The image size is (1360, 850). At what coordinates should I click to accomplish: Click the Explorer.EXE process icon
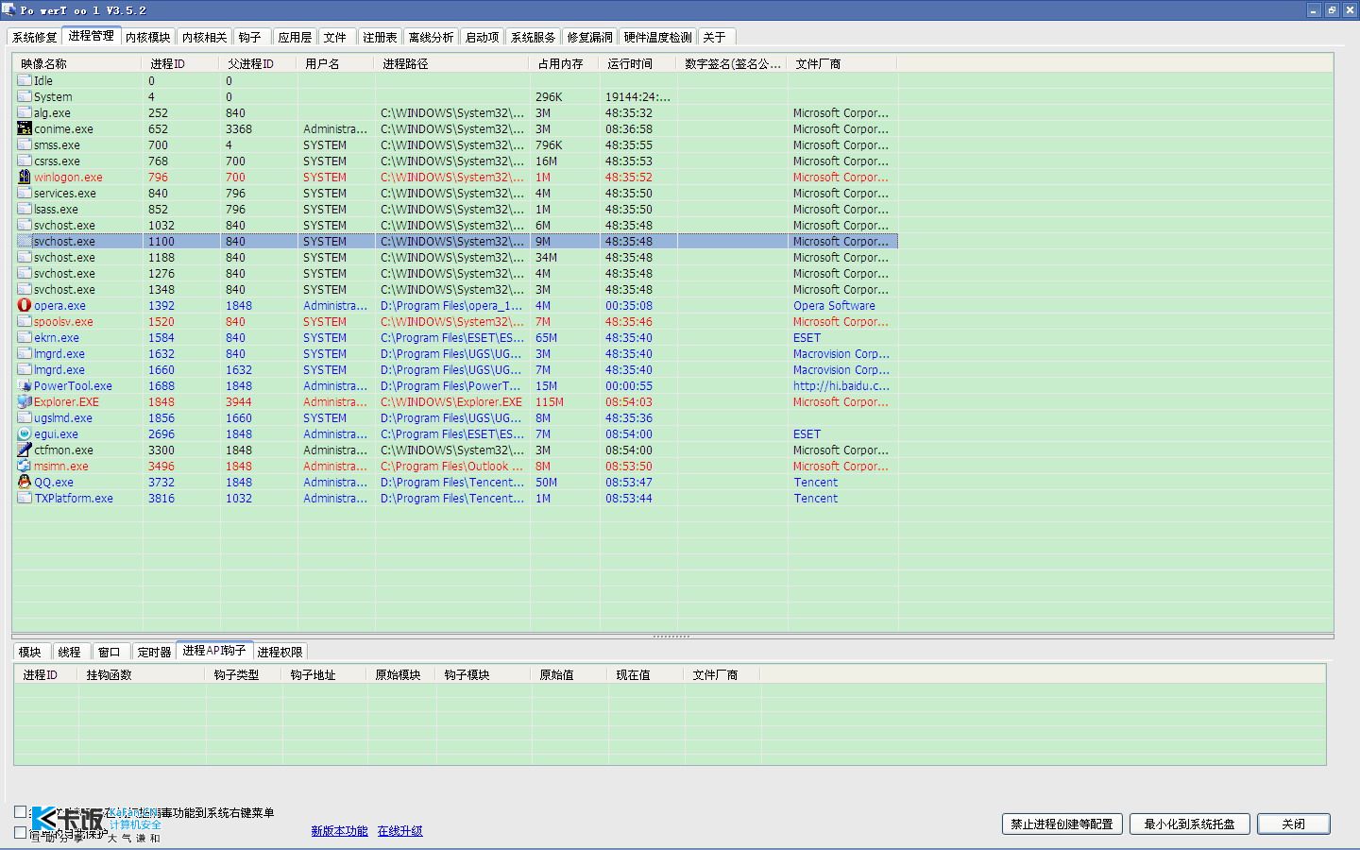pos(25,401)
